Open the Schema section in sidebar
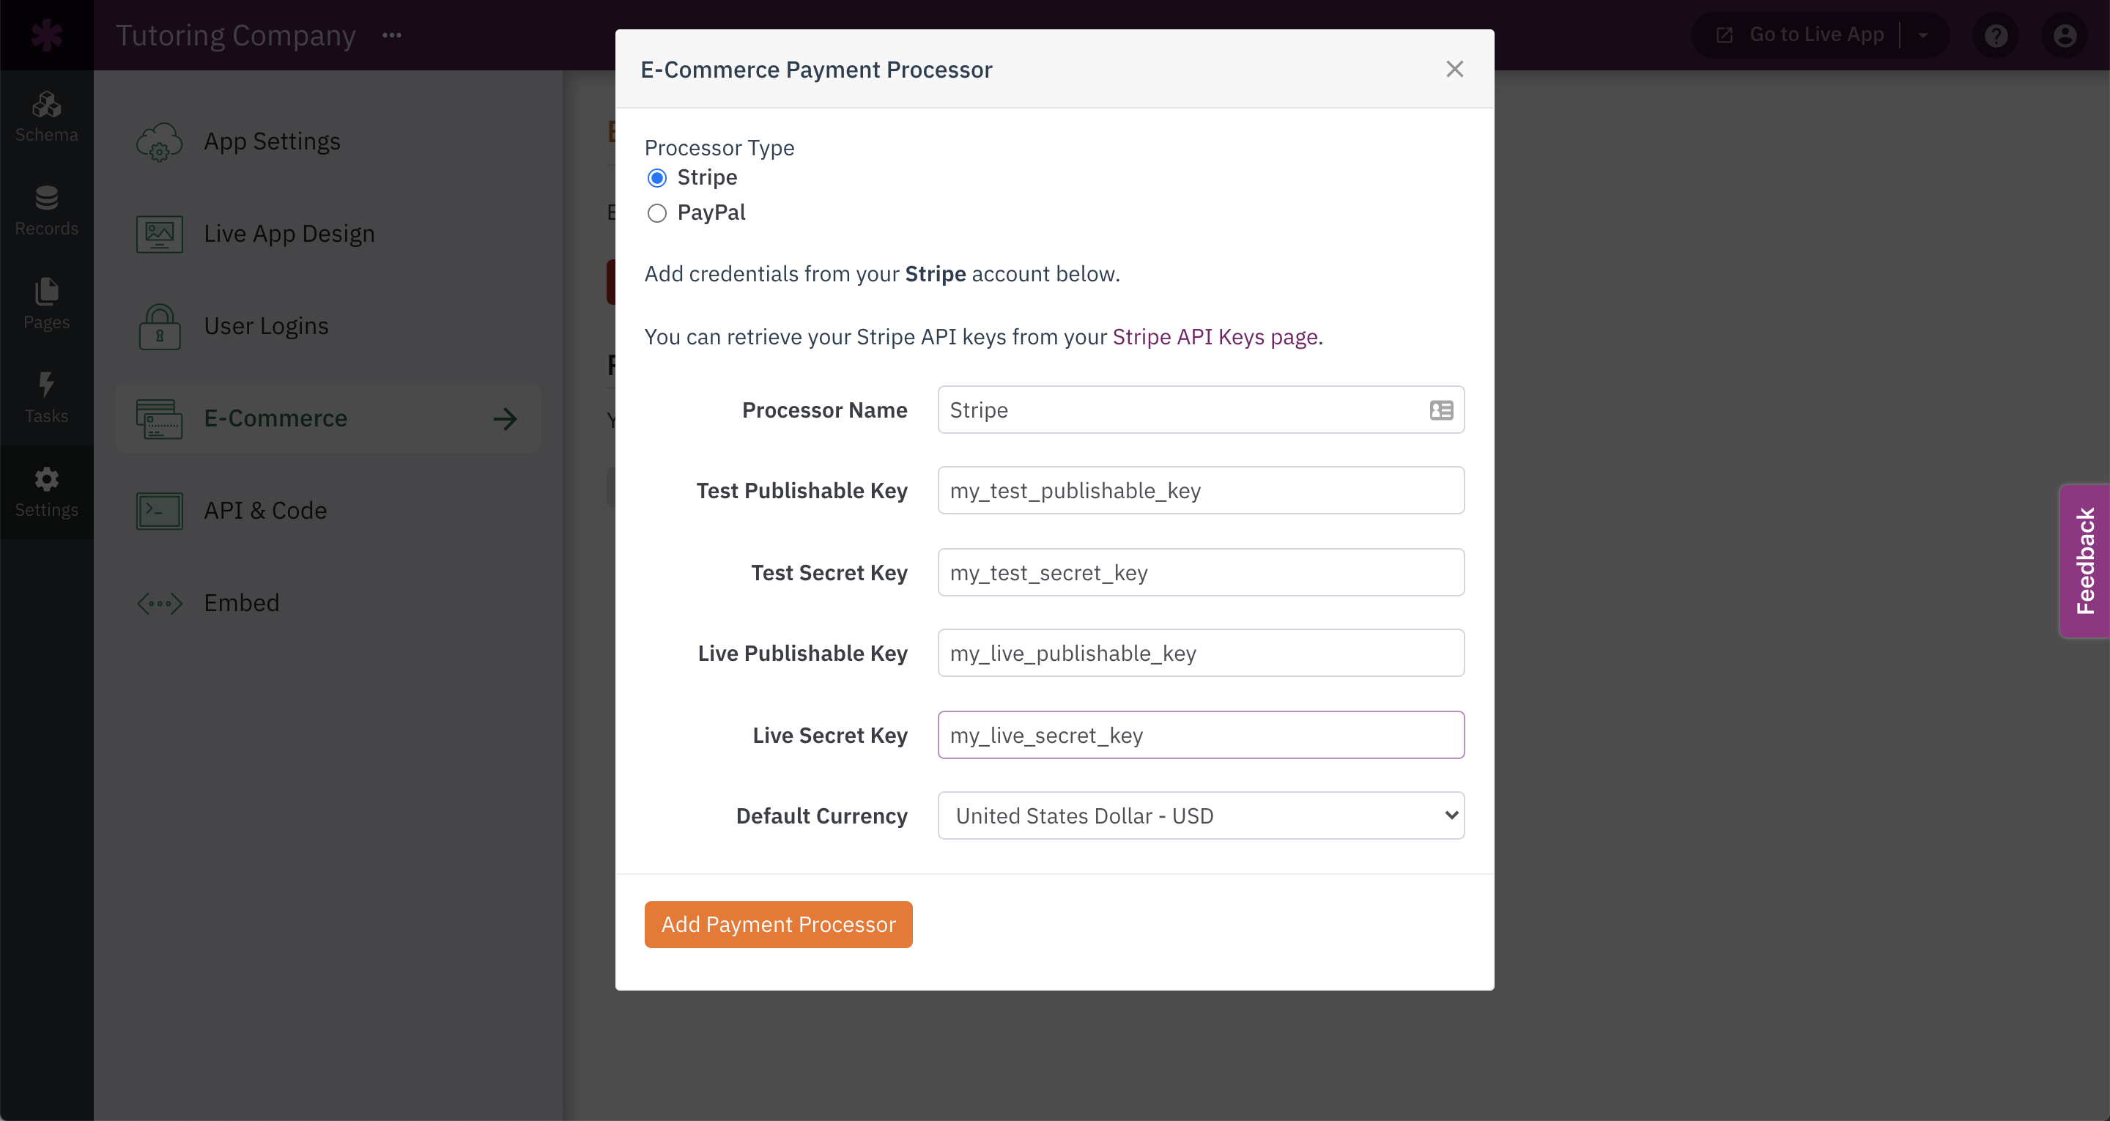The height and width of the screenshot is (1121, 2110). [x=47, y=117]
